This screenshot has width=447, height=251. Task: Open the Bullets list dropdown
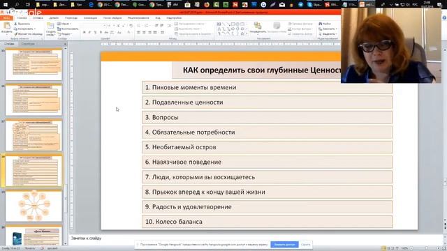(139, 26)
